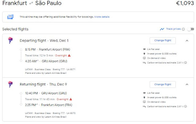Click the LATAM logo on returning flight

click(11, 84)
